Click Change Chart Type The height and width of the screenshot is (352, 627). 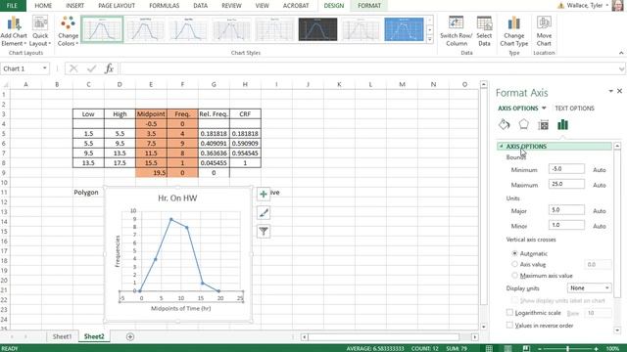pyautogui.click(x=513, y=31)
